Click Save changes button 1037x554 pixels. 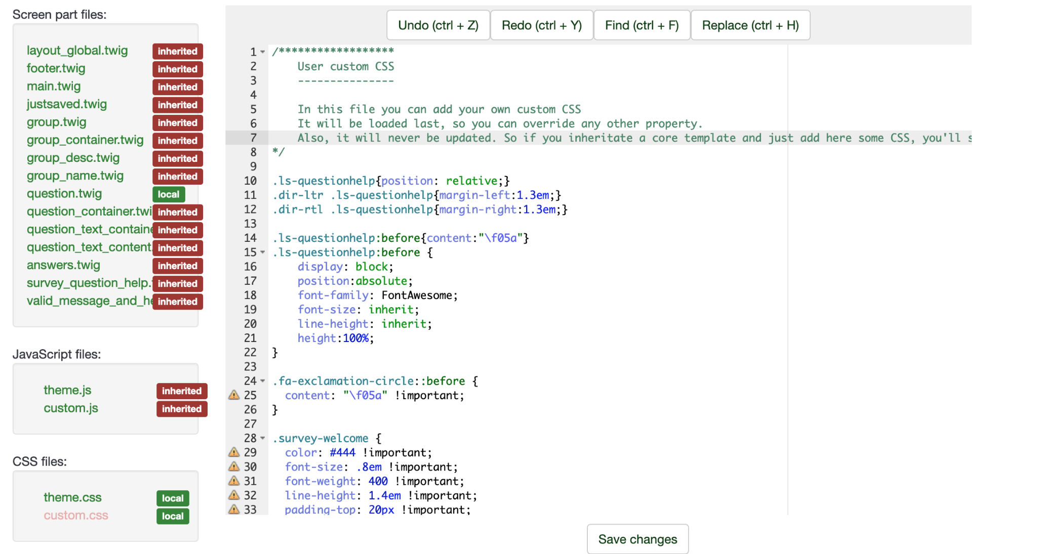[637, 539]
